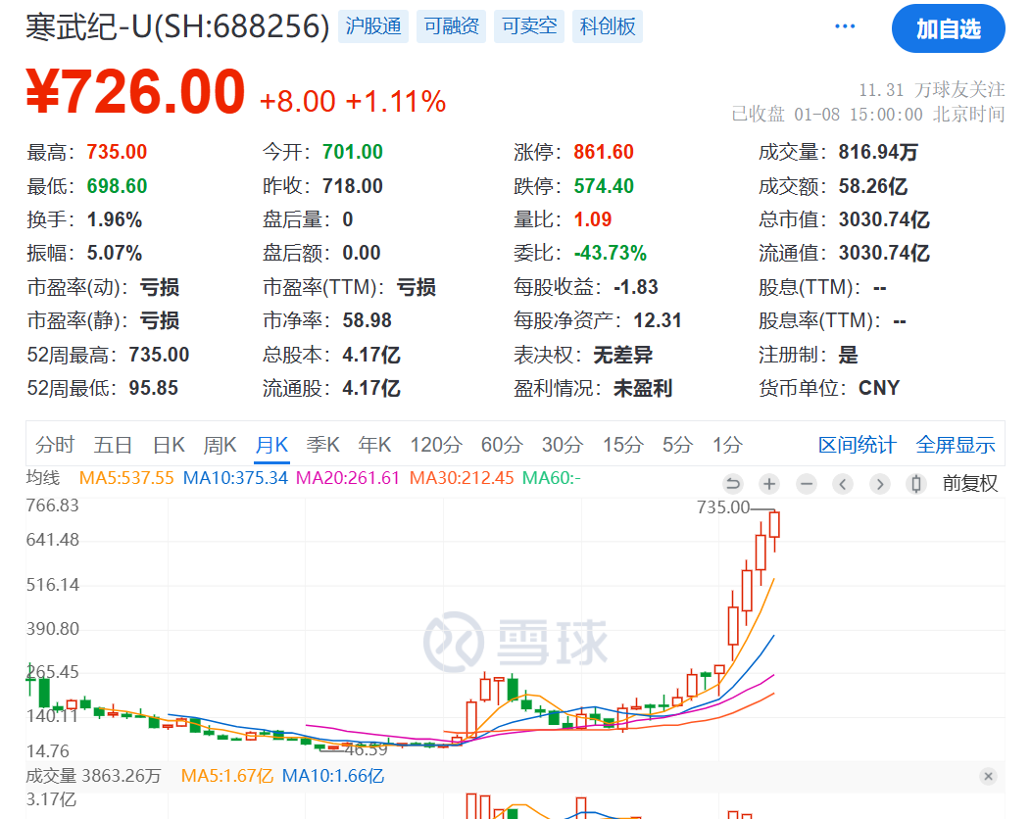Click the current price ¥726.00

[135, 91]
